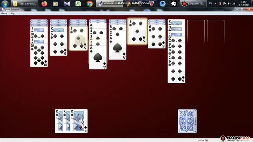This screenshot has height=142, width=253.
Task: Select the upper Jack in the first column
Action: point(39,29)
